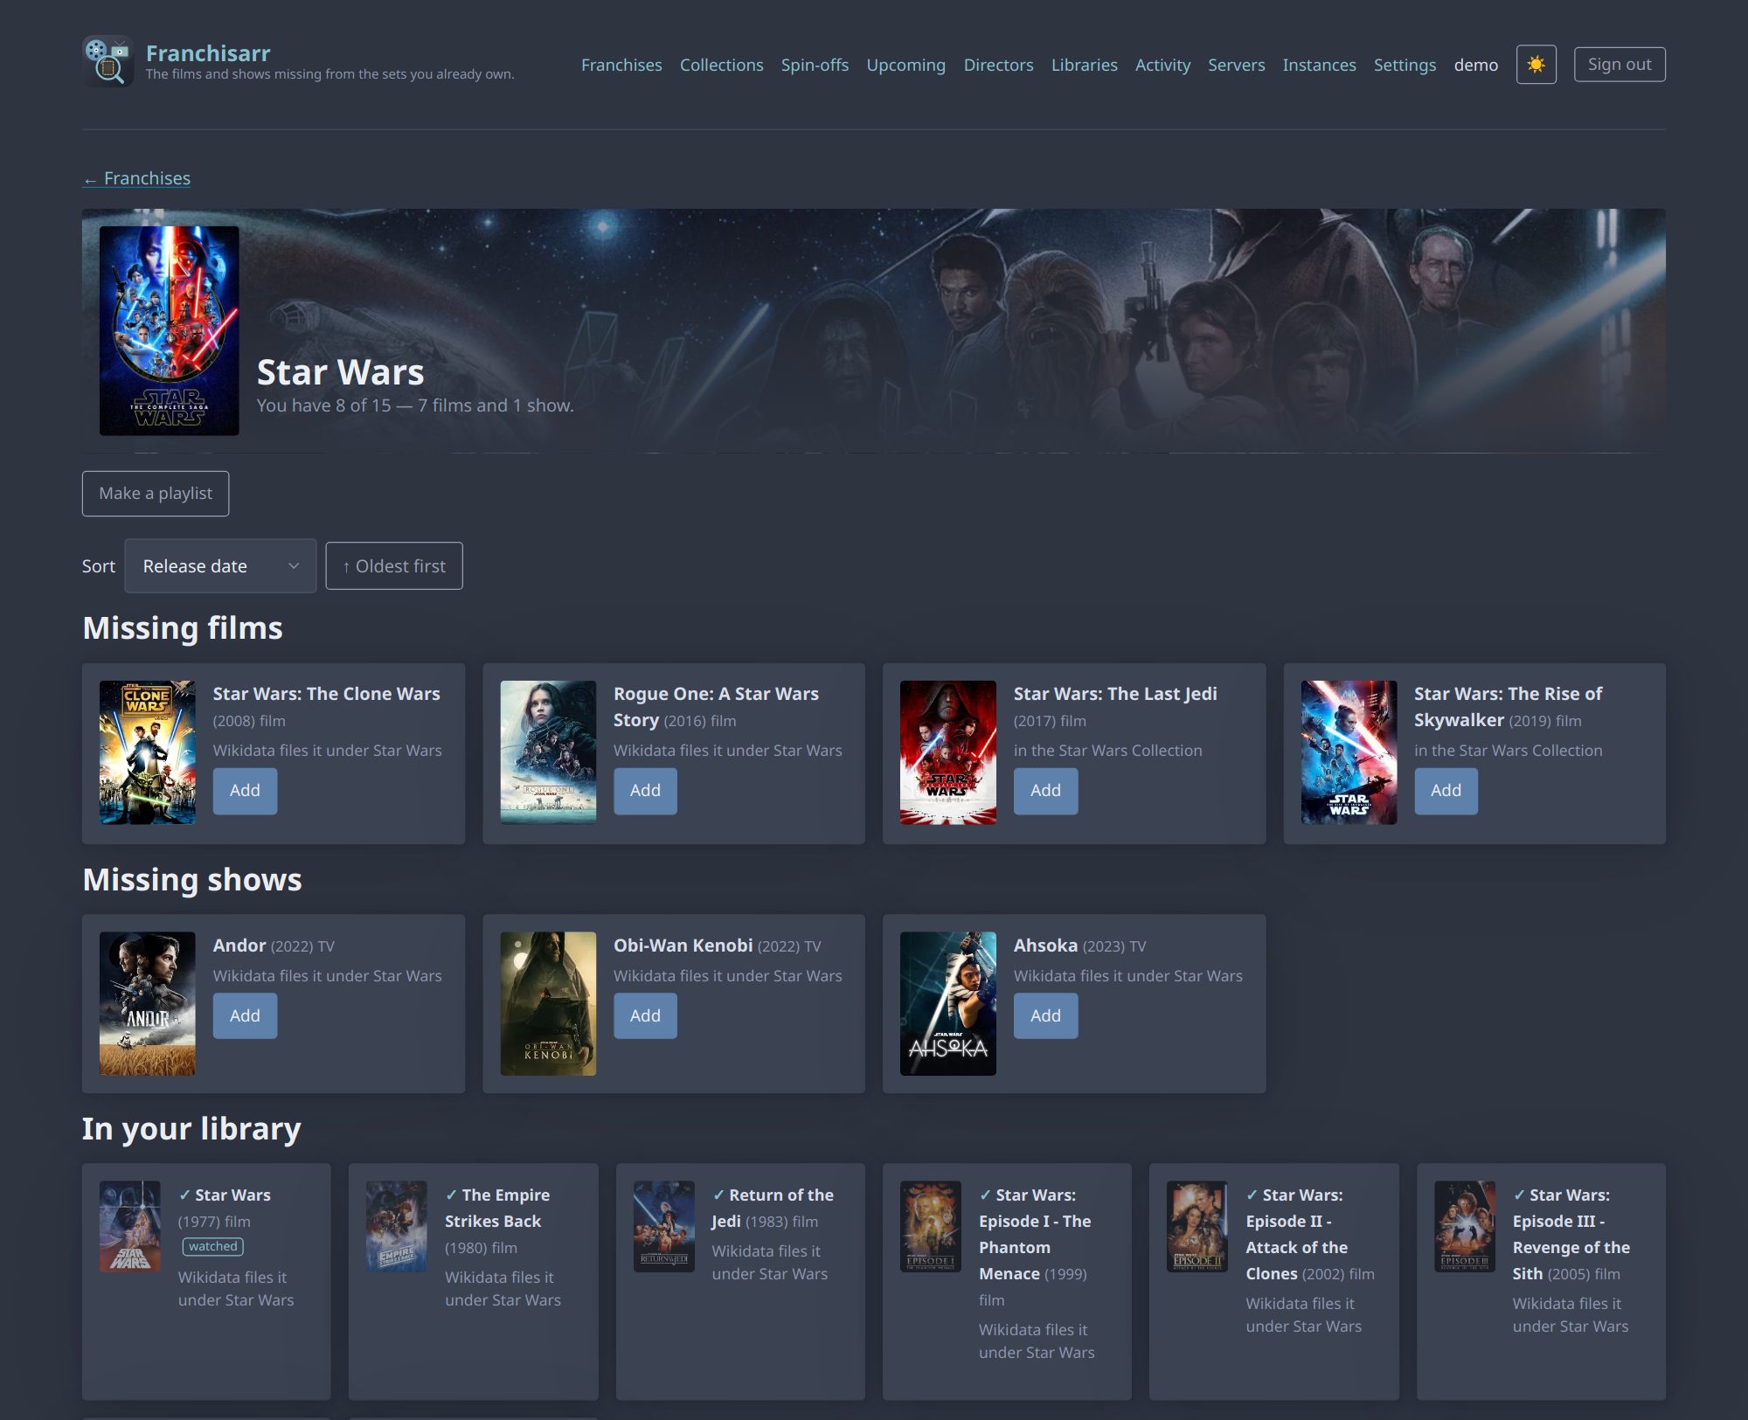Go to the Collections page
Viewport: 1748px width, 1420px height.
pos(721,65)
